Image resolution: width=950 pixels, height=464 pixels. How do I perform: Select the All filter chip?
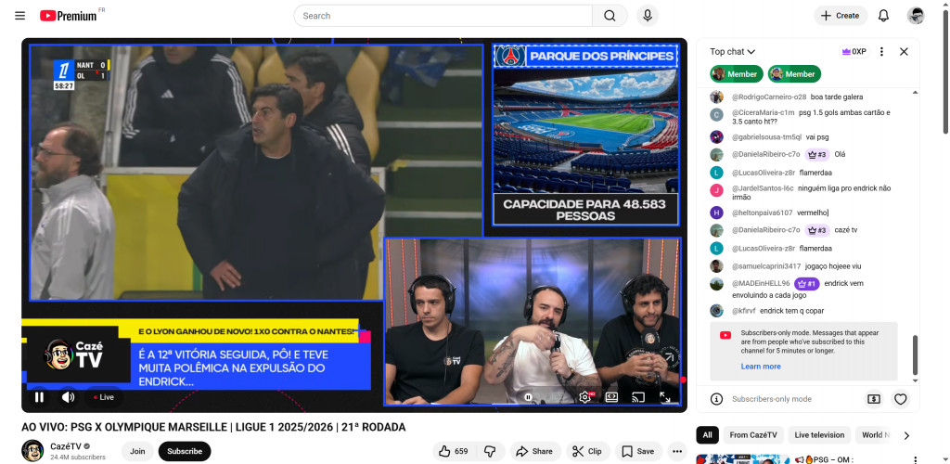pos(707,435)
